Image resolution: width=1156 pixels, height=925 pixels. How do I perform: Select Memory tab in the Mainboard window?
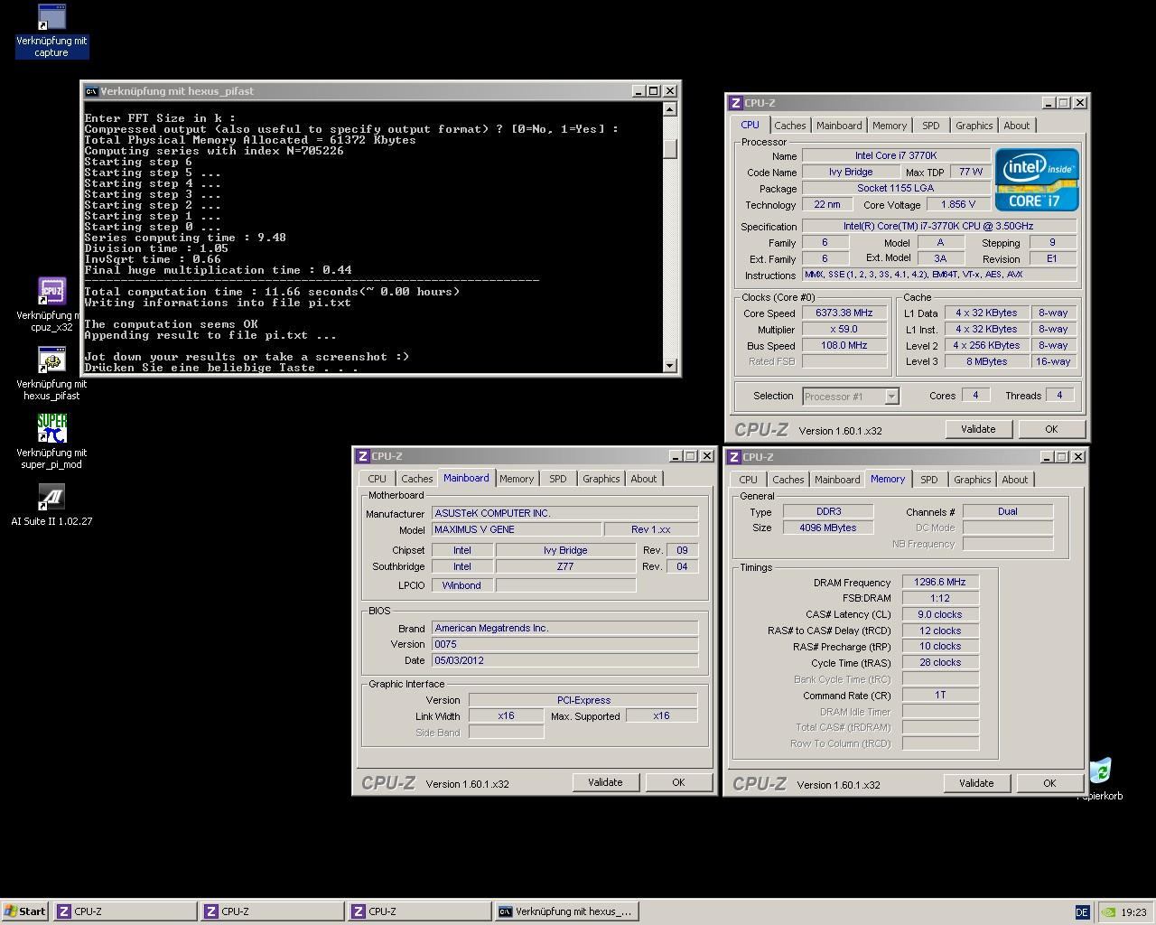coord(517,479)
